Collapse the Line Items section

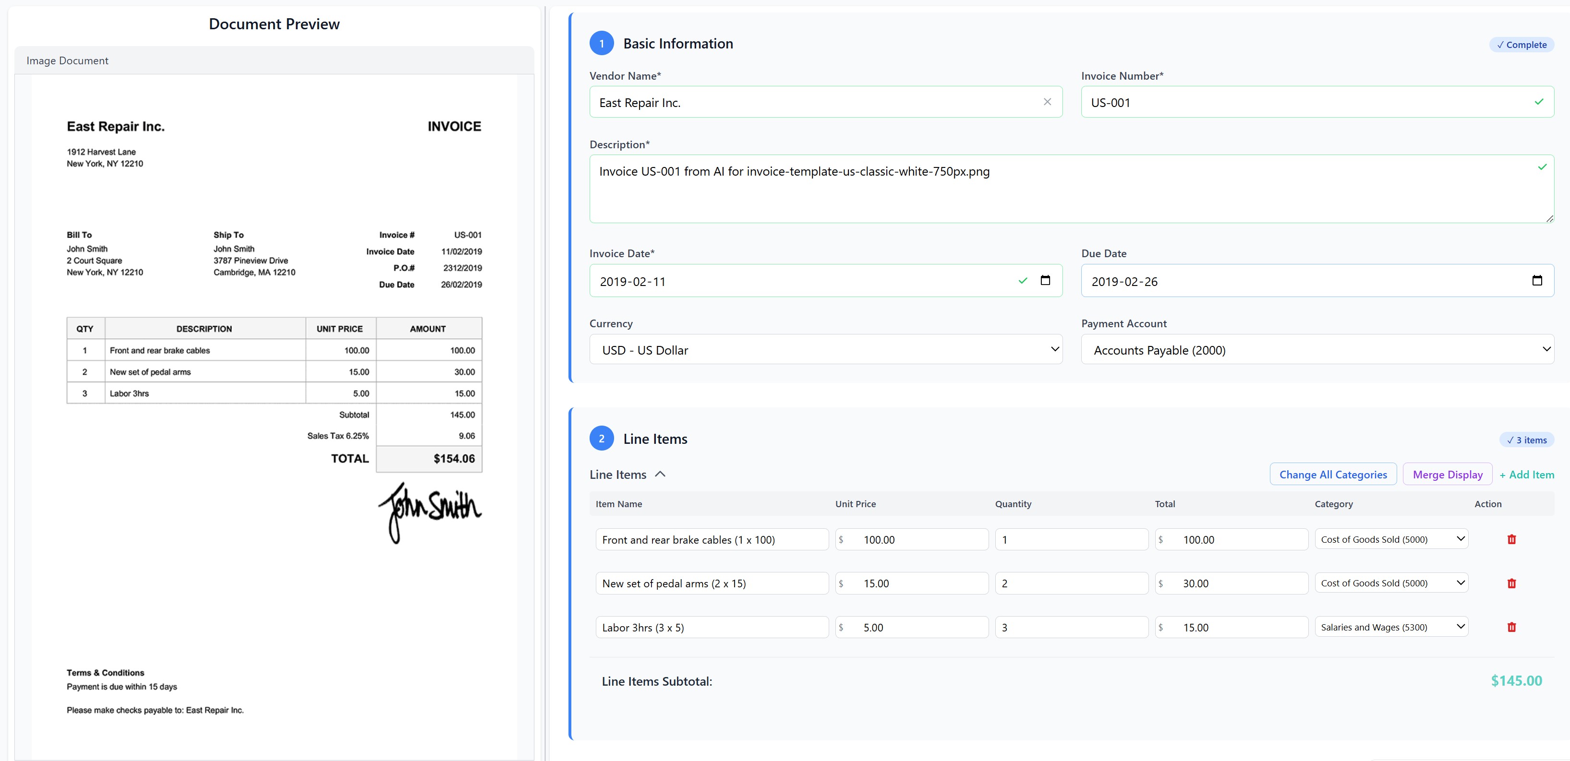[x=661, y=474]
